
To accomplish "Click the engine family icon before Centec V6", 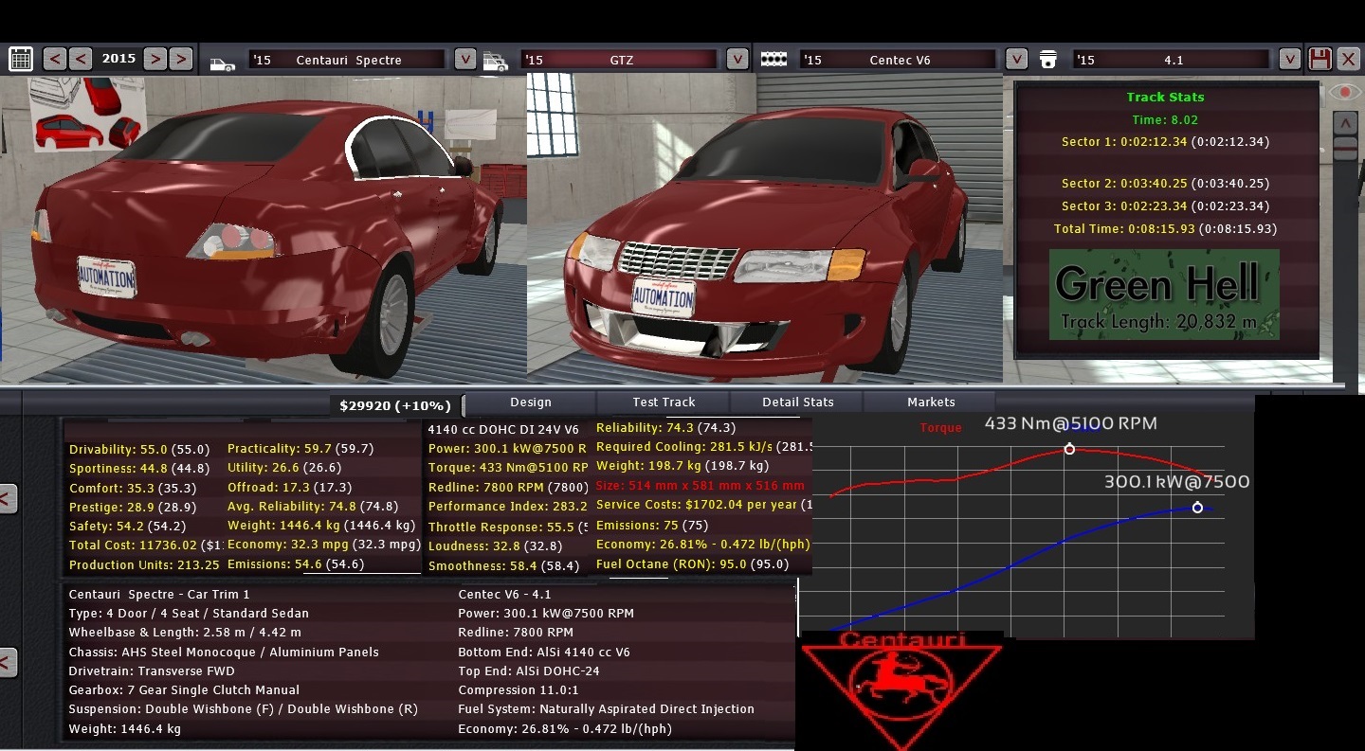I will tap(774, 59).
